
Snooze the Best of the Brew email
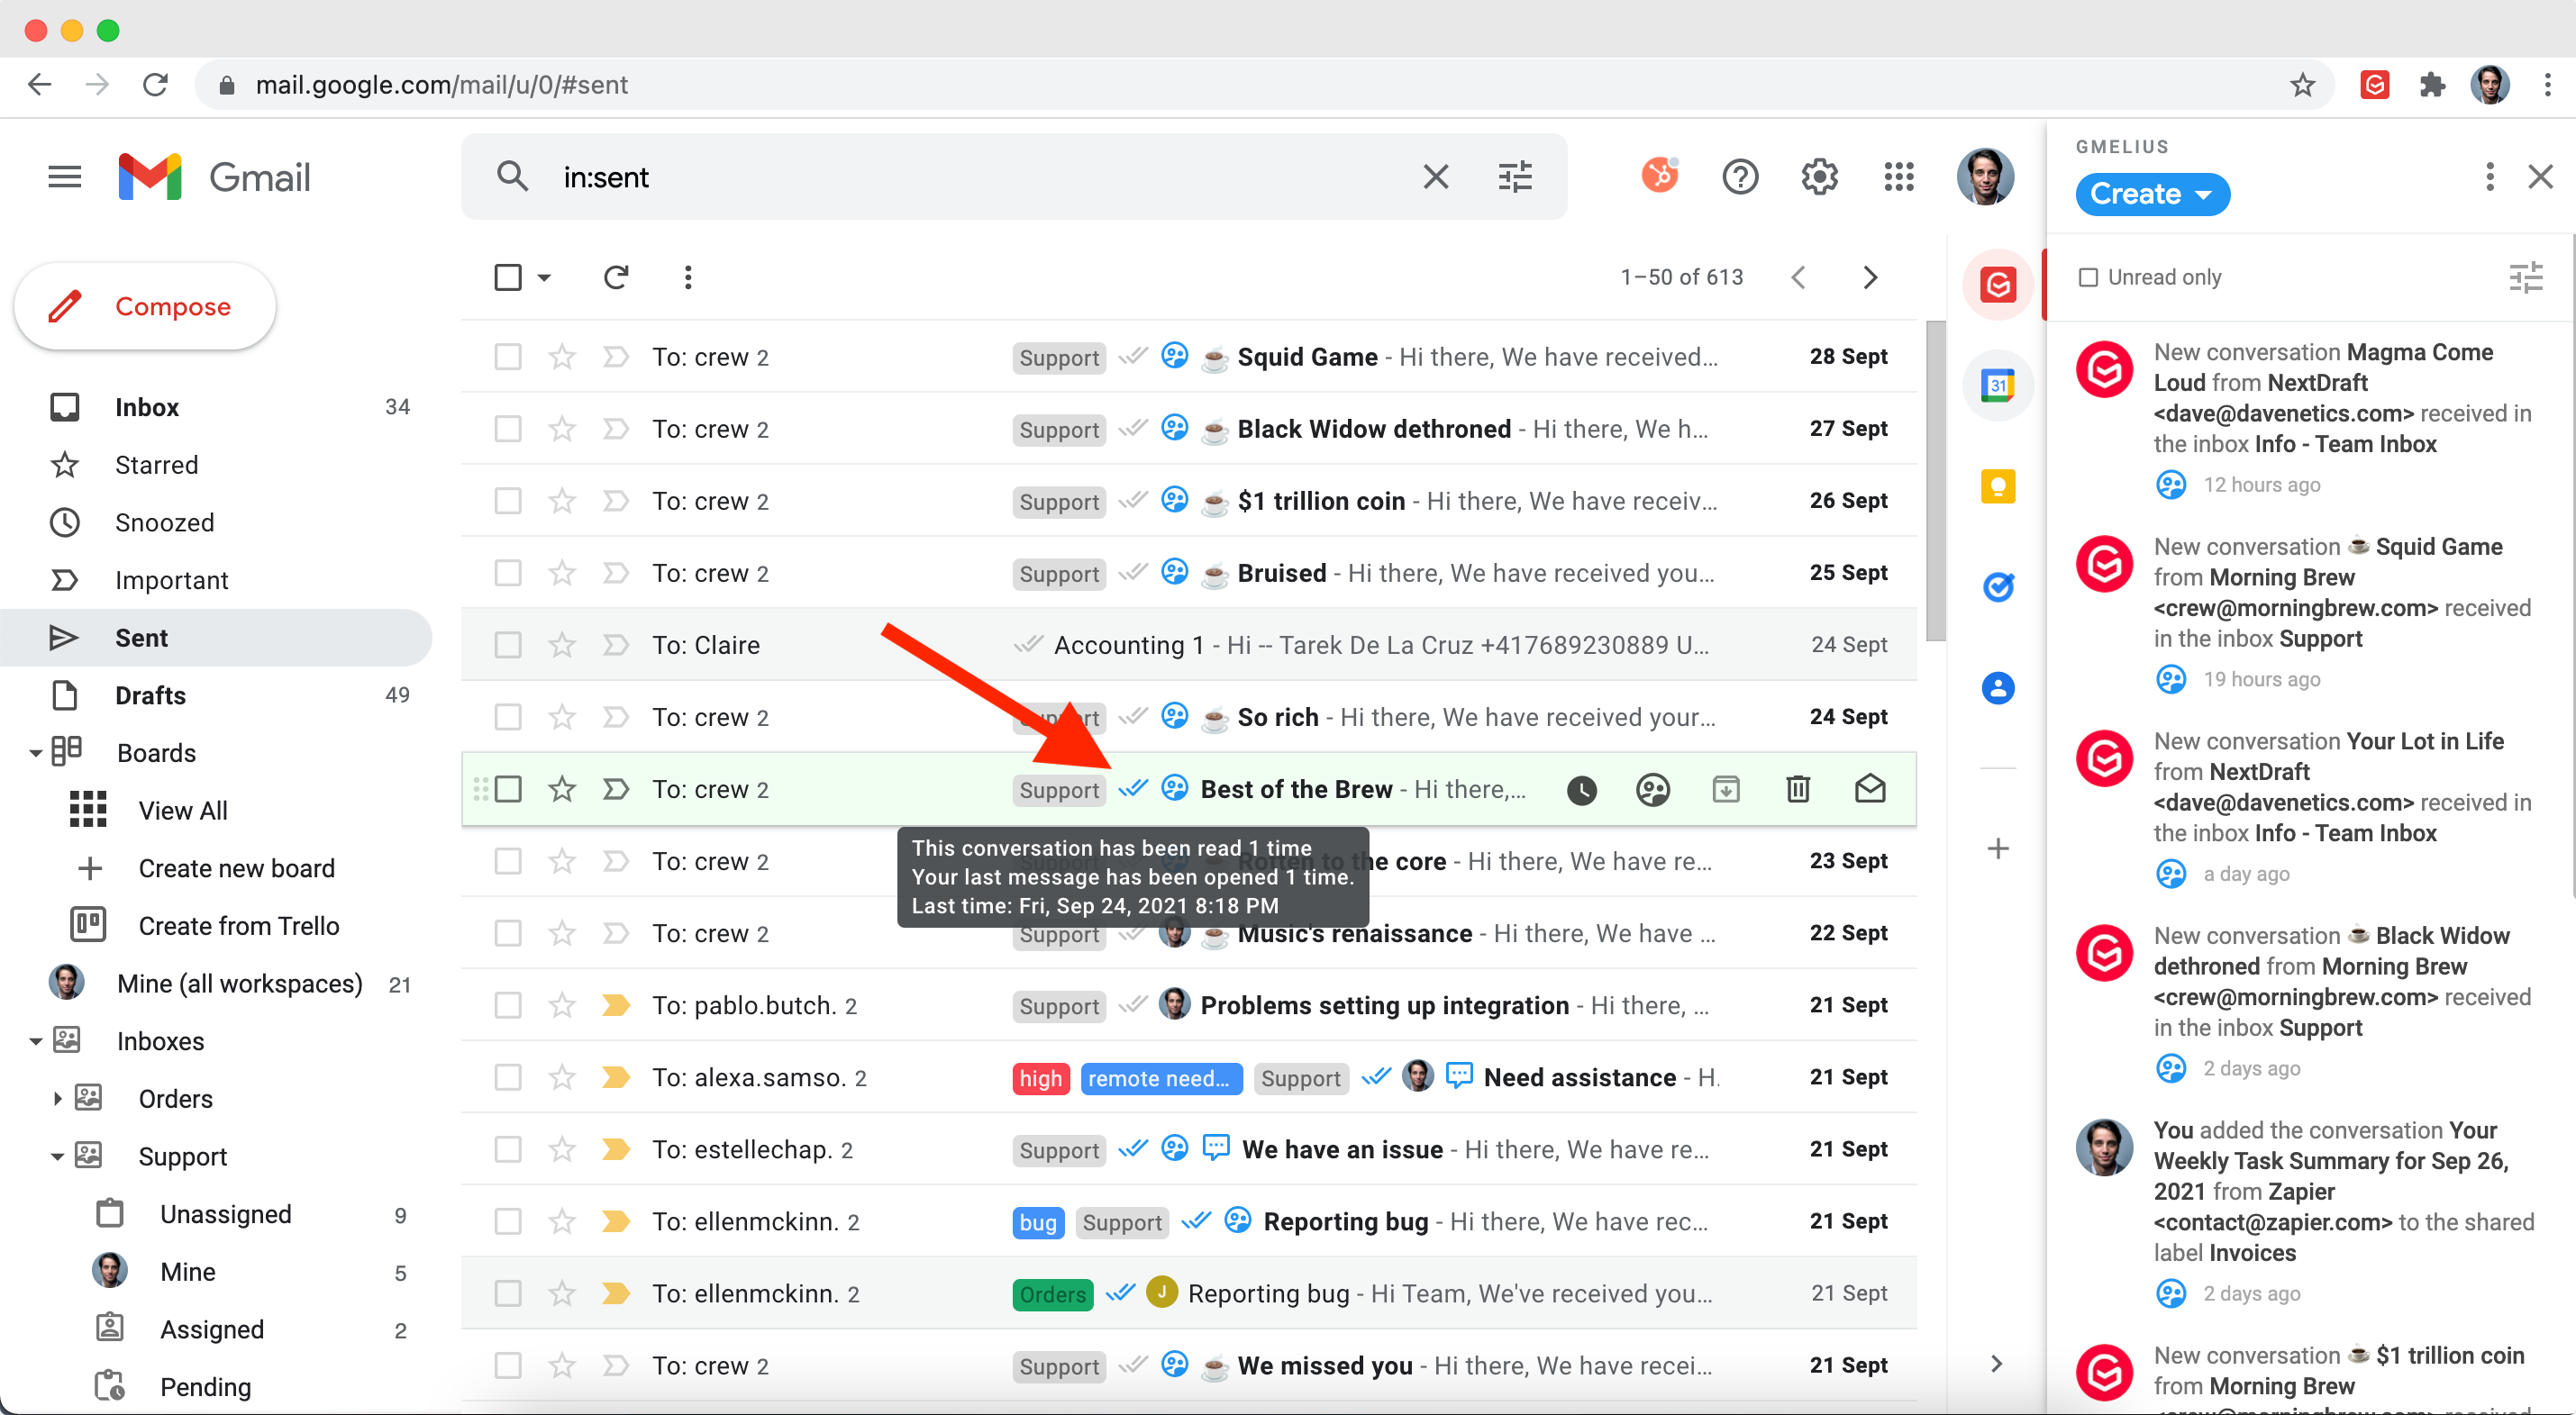[x=1581, y=790]
